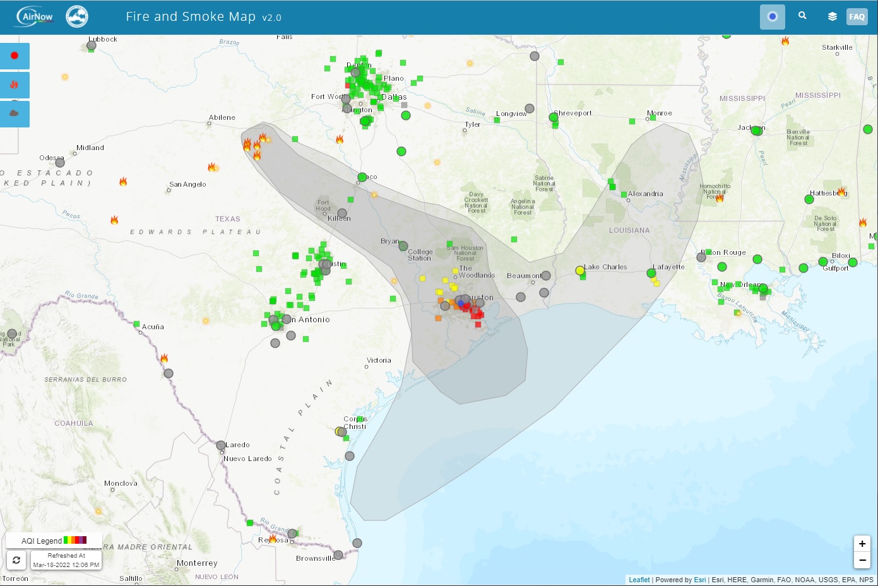
Task: Open the basemap layers picker
Action: tap(832, 16)
